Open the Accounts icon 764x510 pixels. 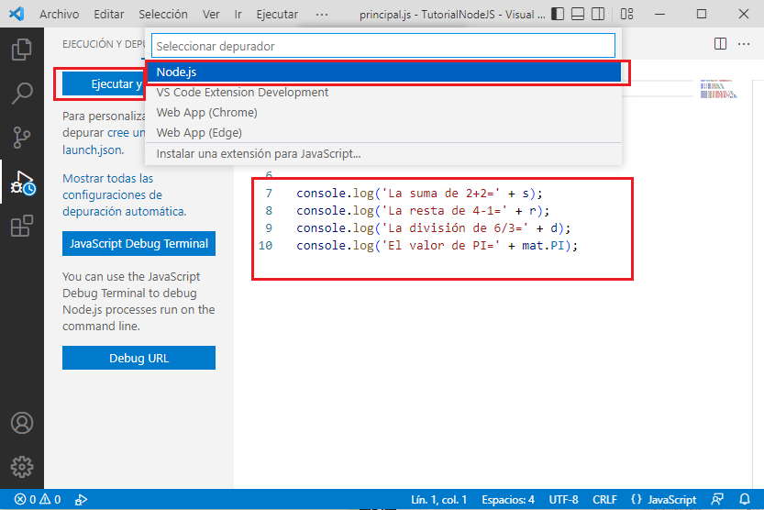[22, 423]
